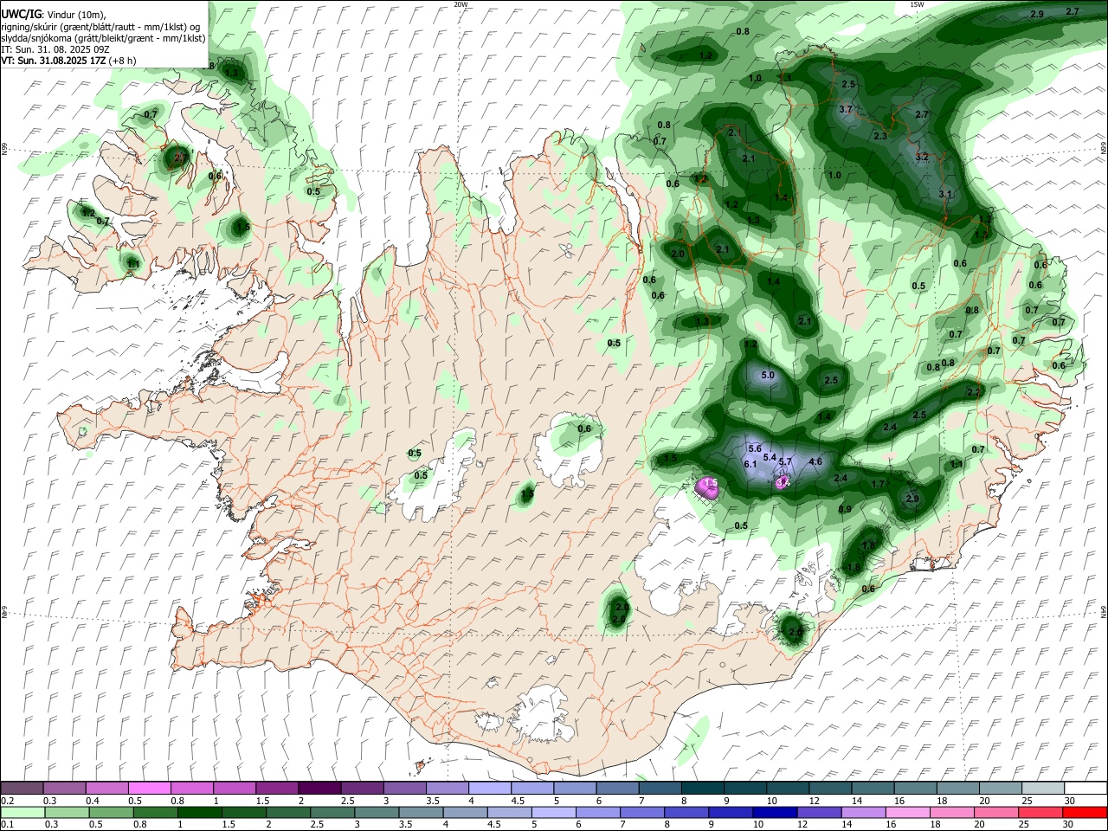Click the darkest purple swatch labeled 2 in upper scale

tap(319, 788)
